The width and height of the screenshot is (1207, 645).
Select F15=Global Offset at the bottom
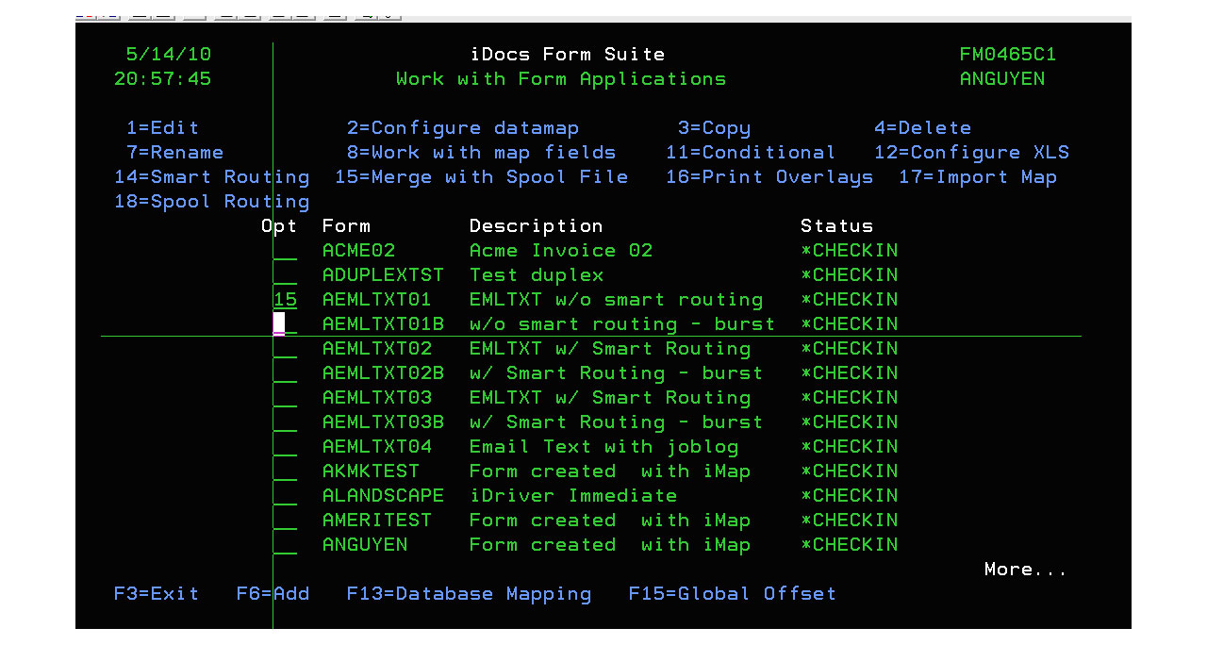point(732,594)
